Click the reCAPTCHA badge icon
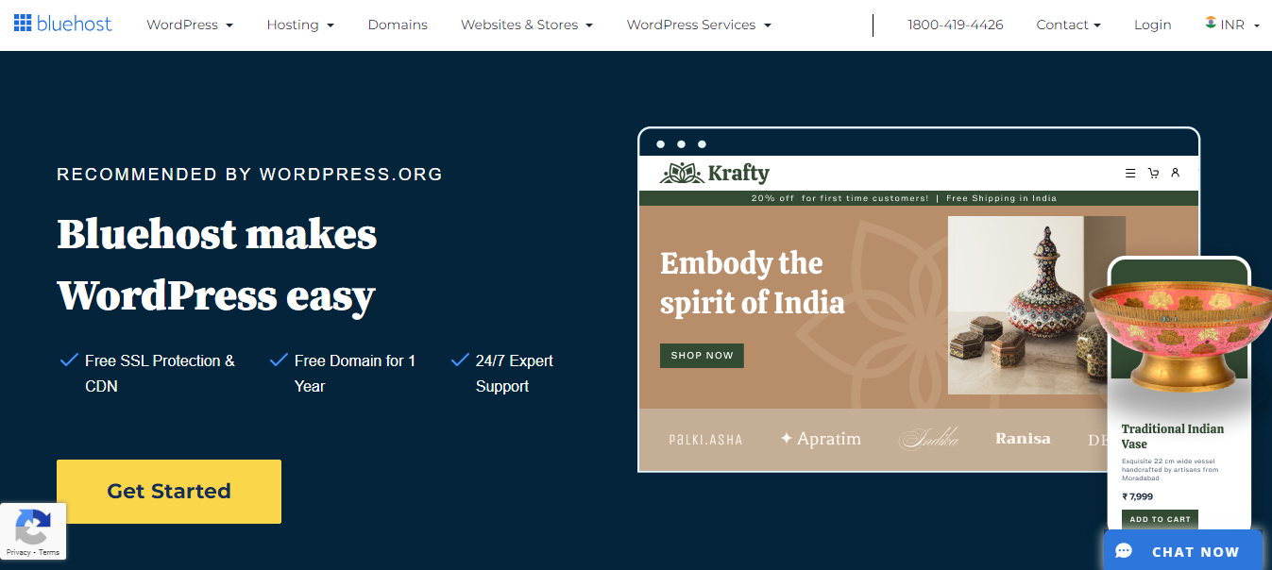The height and width of the screenshot is (570, 1272). pyautogui.click(x=33, y=527)
